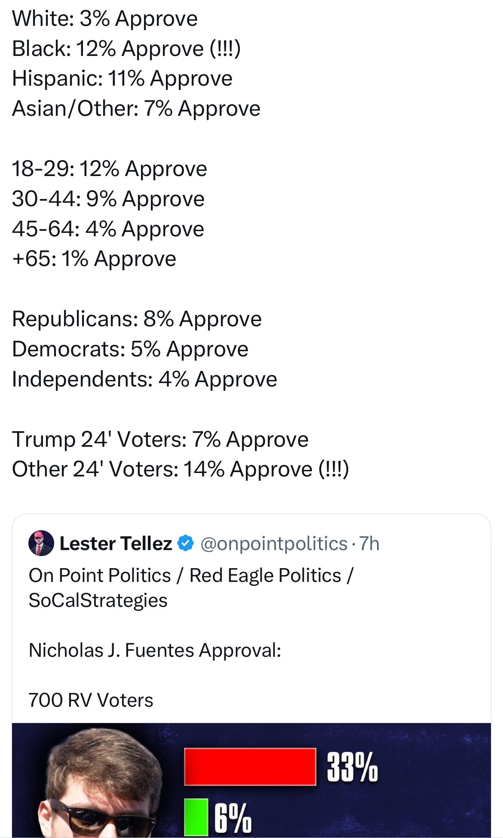Click the '18-29: 12% Approve' line

pos(109,168)
